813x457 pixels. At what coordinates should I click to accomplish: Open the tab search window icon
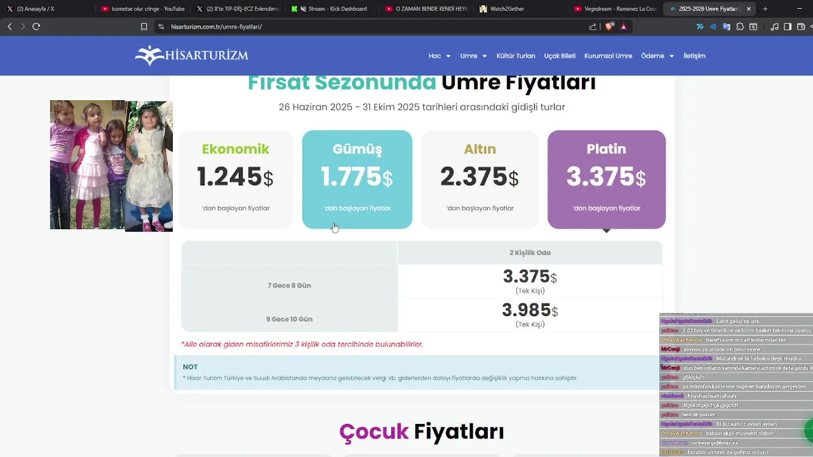753,27
